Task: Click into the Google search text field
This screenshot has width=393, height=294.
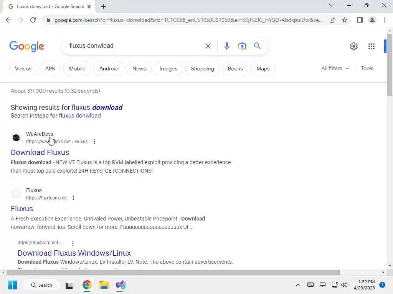Action: [x=135, y=46]
